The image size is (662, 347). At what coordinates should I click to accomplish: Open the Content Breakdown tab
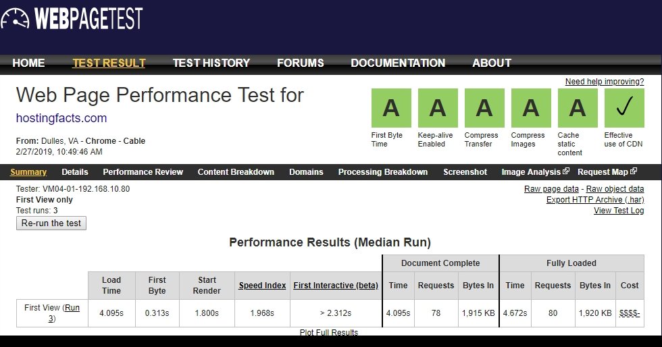coord(236,171)
